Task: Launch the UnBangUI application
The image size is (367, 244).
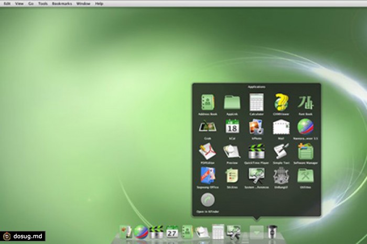Action: (x=281, y=176)
